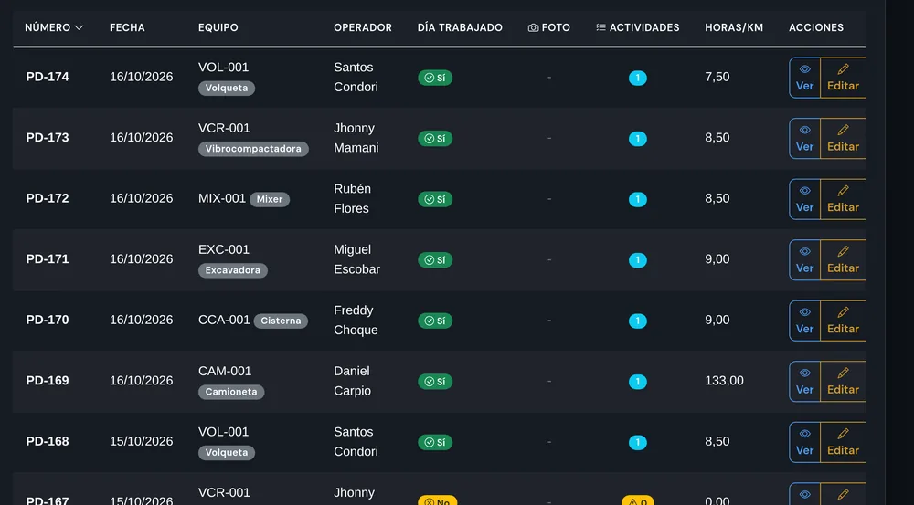Screen dimensions: 914x505
Task: Open activities count badge for PD-168
Action: click(x=638, y=442)
